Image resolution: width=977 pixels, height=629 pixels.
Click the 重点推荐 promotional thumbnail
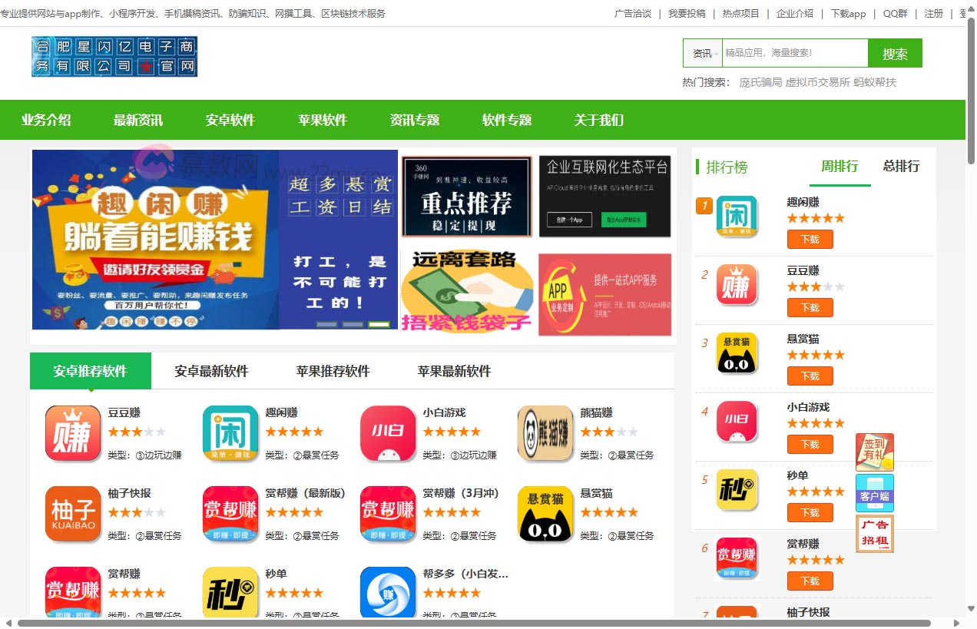point(466,197)
